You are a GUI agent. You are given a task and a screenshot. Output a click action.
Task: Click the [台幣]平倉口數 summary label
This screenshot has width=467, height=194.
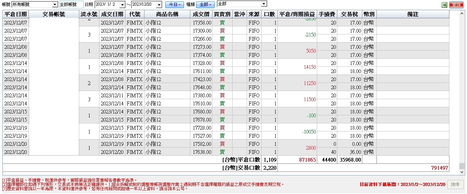click(241, 160)
